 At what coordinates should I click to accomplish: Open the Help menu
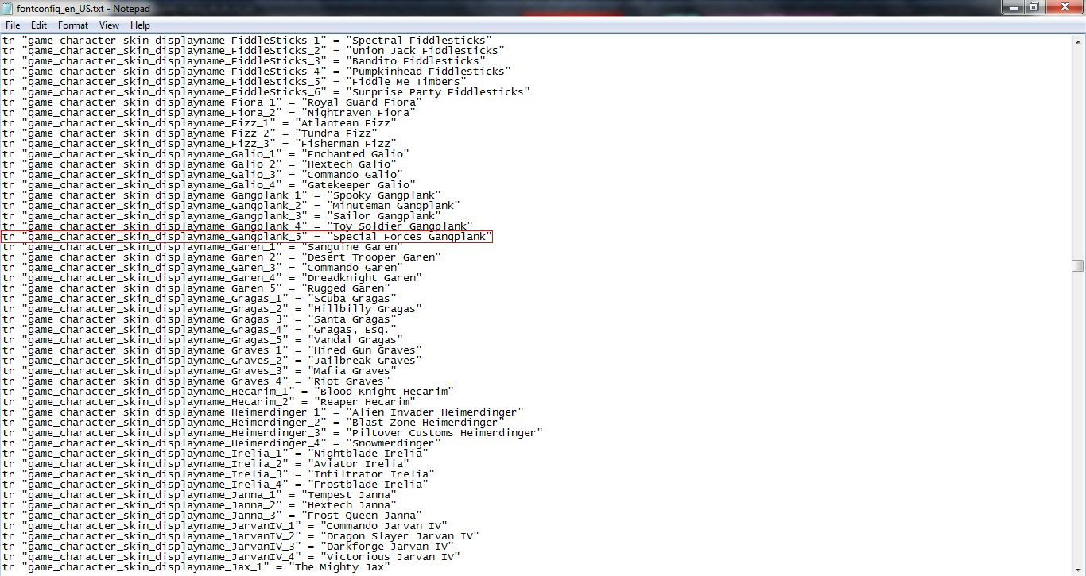point(140,25)
